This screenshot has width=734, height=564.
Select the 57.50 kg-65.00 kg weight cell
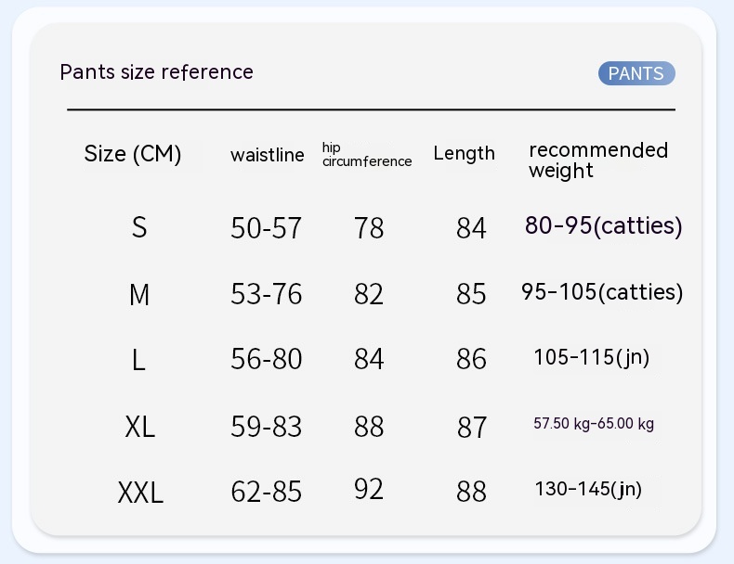click(x=594, y=424)
